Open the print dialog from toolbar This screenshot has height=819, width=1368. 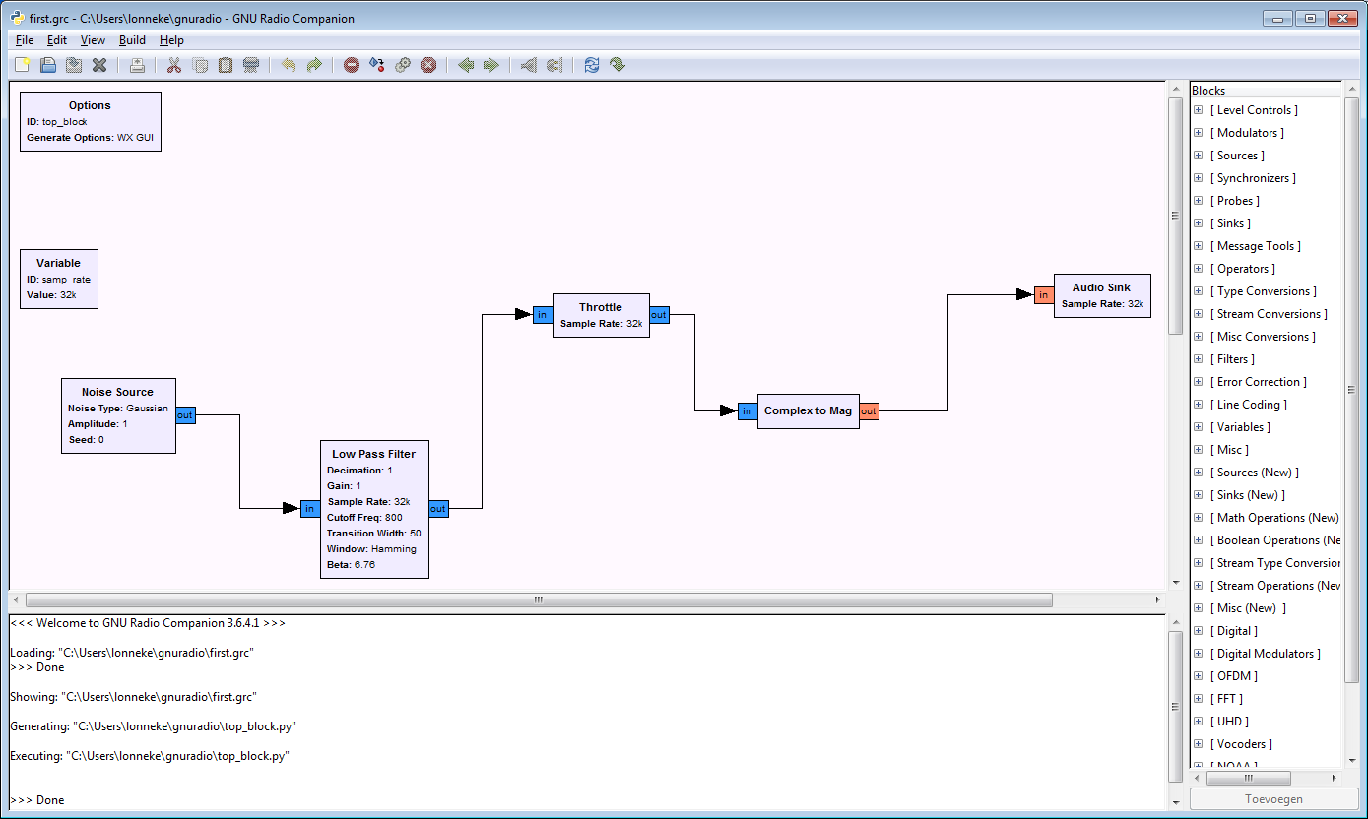137,65
